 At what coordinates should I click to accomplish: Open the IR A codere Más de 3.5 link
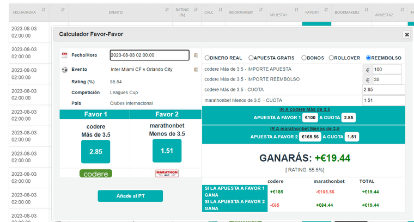305,109
